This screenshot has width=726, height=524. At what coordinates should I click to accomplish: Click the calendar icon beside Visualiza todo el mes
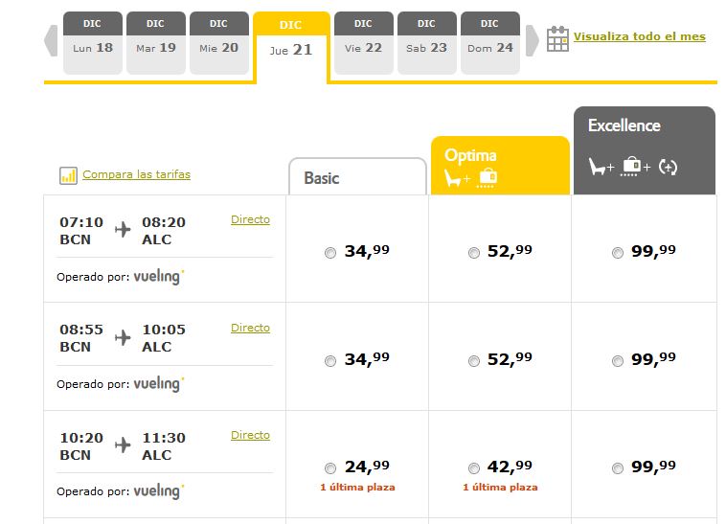pos(557,38)
